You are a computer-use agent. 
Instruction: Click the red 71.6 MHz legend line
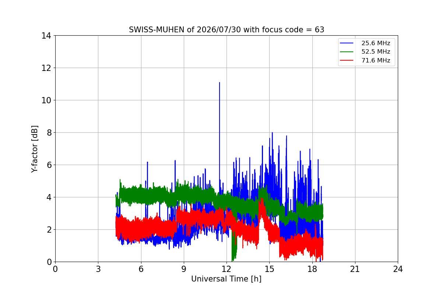pos(347,60)
